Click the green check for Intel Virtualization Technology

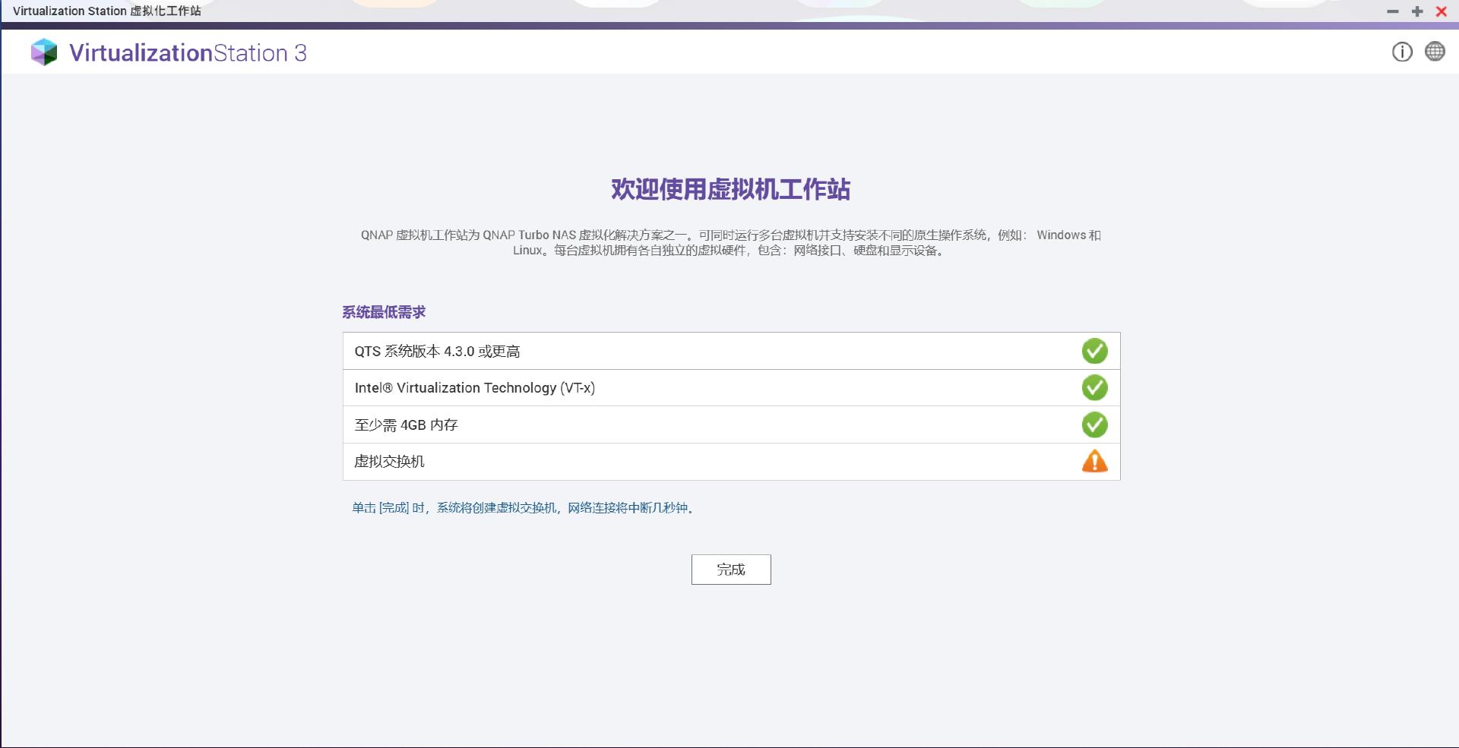pyautogui.click(x=1094, y=387)
